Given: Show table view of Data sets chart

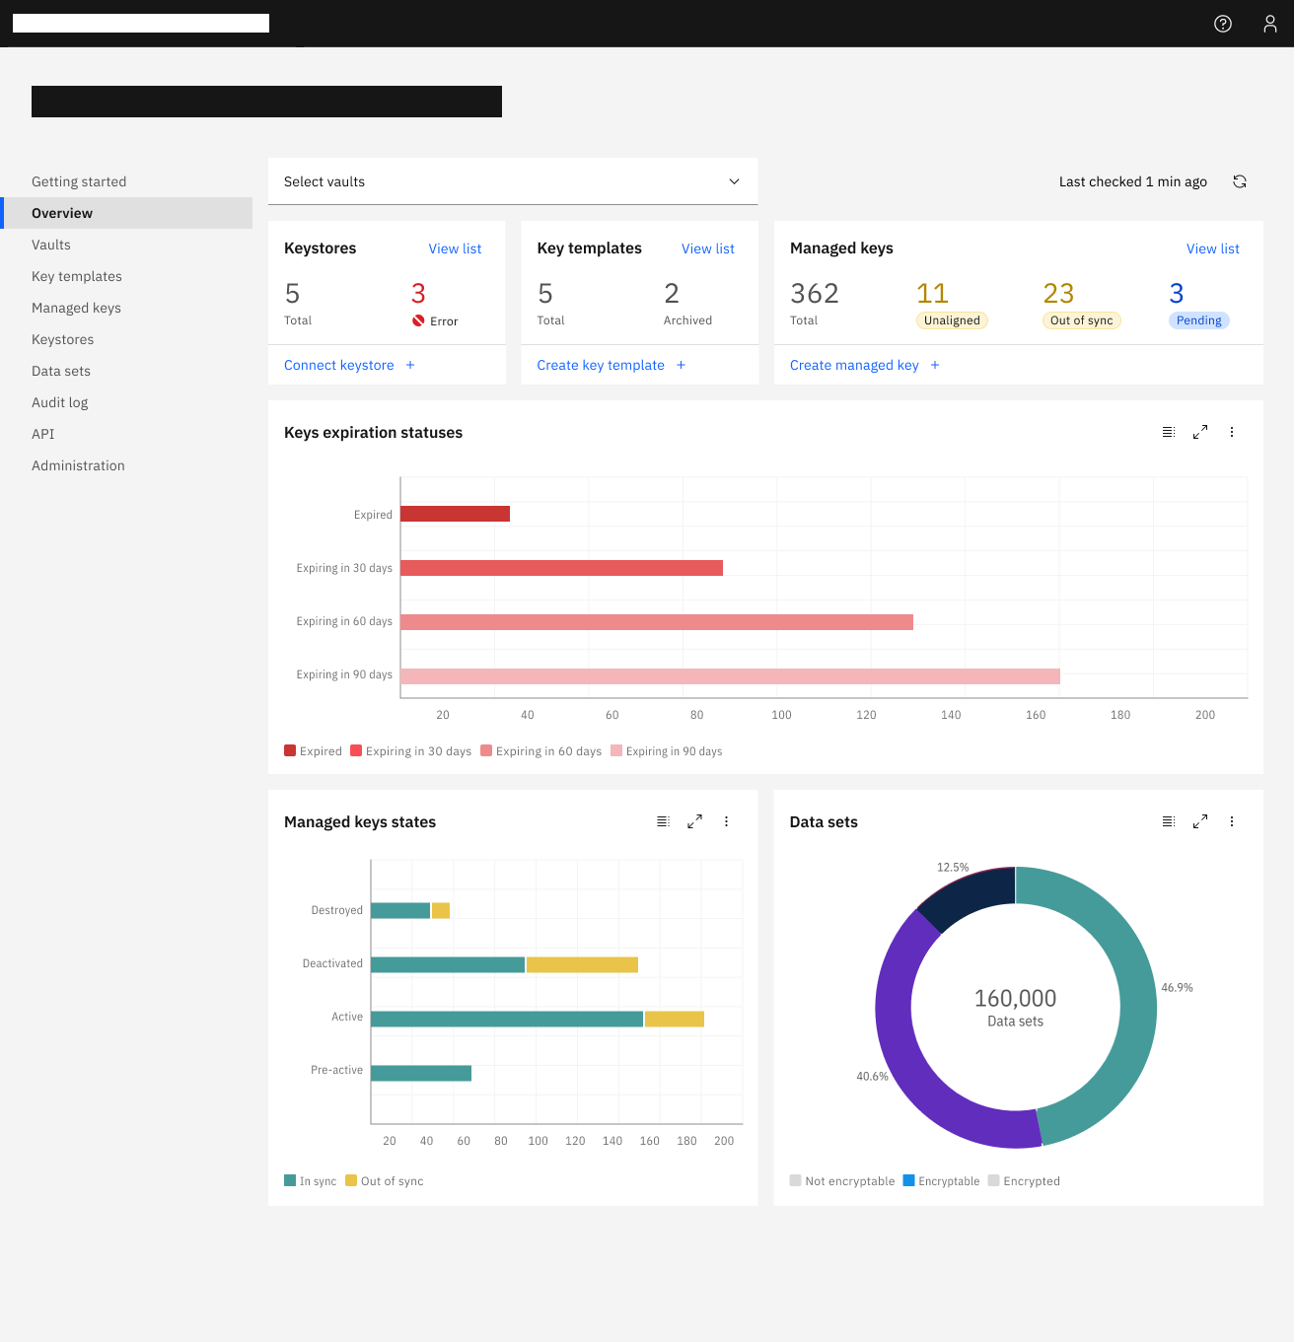Looking at the screenshot, I should tap(1169, 821).
